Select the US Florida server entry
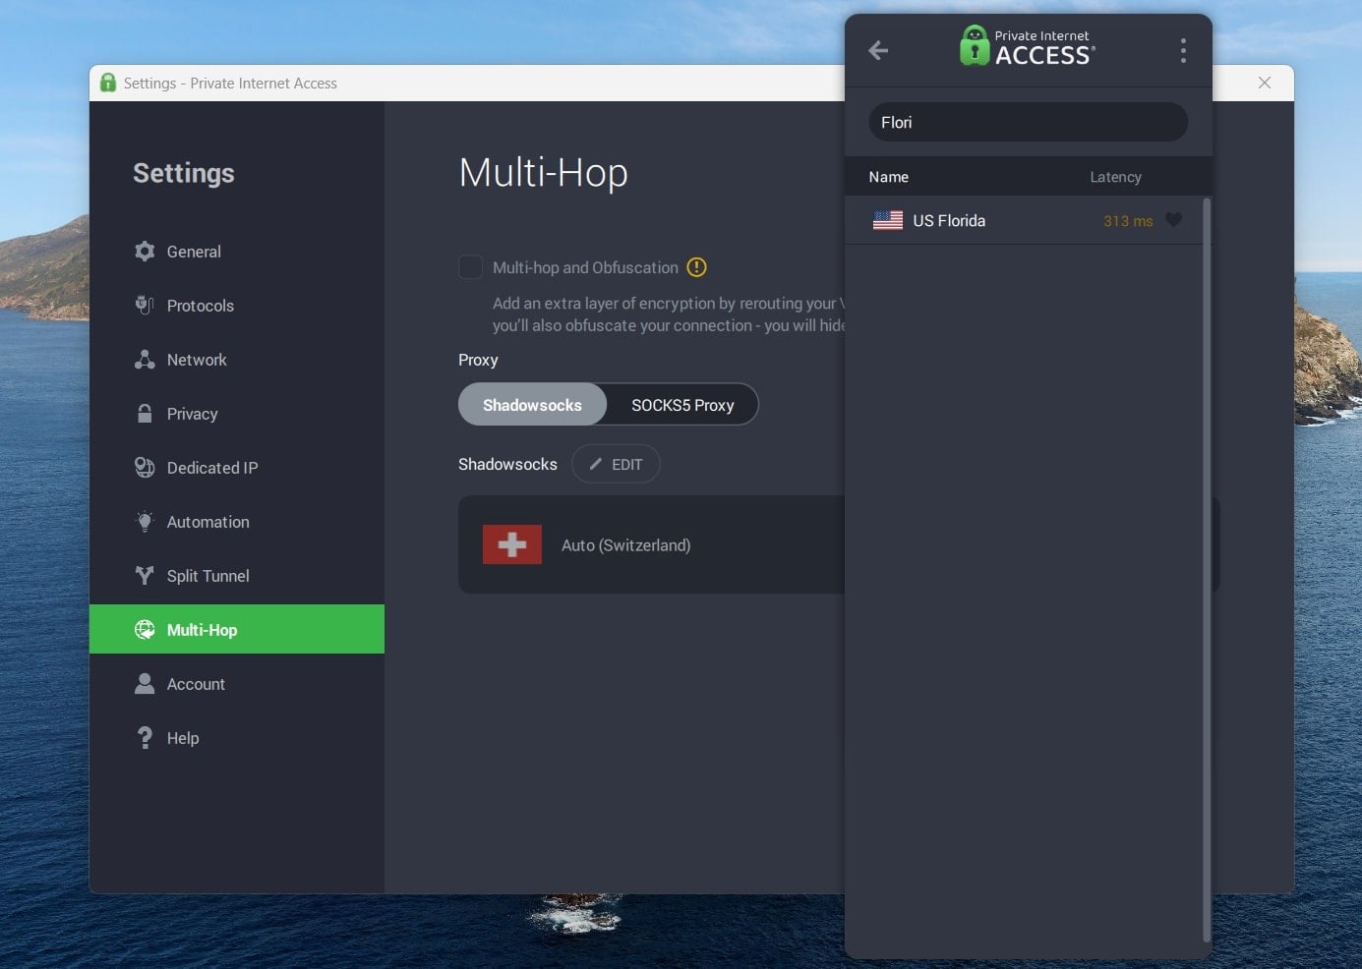This screenshot has width=1362, height=969. coord(983,220)
